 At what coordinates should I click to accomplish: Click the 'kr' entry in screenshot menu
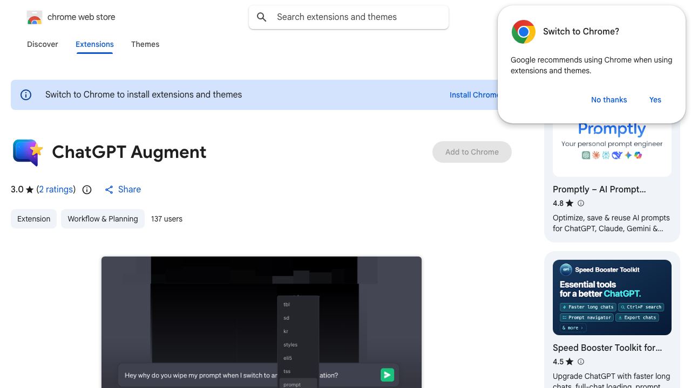click(286, 331)
